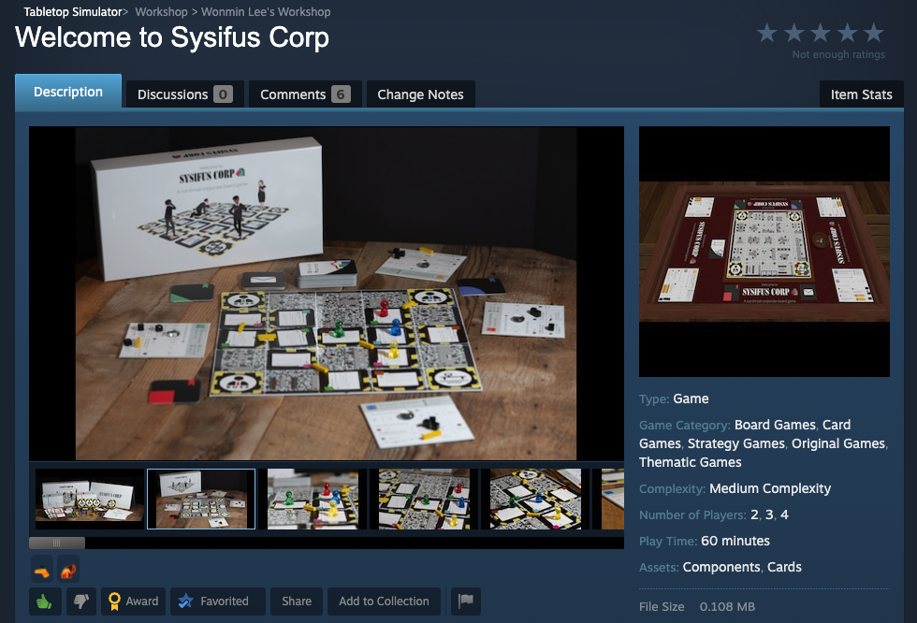
Task: Report this item using the flag icon
Action: click(x=466, y=601)
